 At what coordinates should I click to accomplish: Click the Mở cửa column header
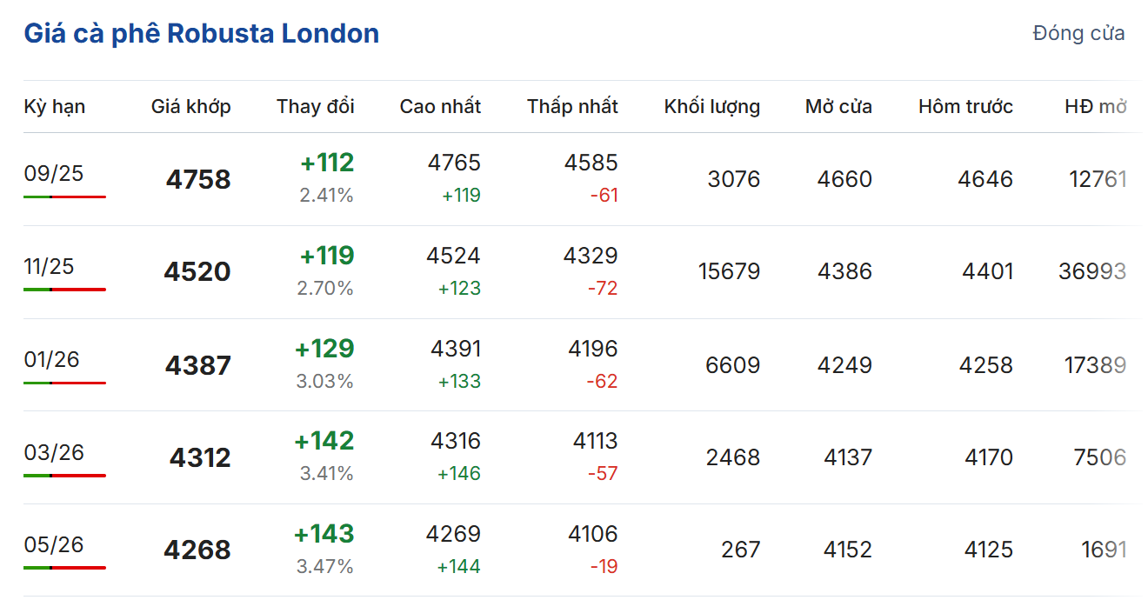pos(838,106)
